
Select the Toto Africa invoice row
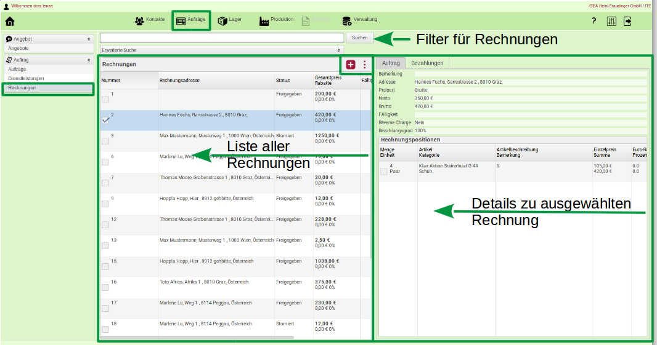click(x=235, y=288)
